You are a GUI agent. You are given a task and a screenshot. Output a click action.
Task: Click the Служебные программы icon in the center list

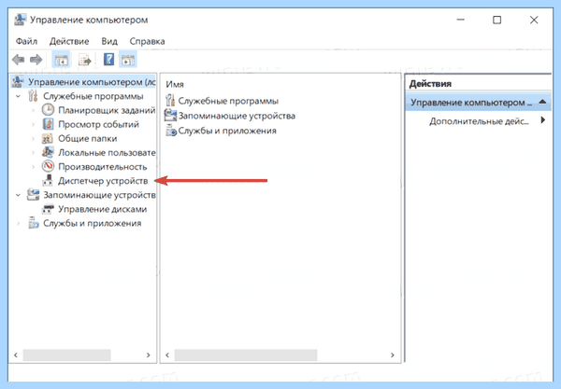(171, 101)
